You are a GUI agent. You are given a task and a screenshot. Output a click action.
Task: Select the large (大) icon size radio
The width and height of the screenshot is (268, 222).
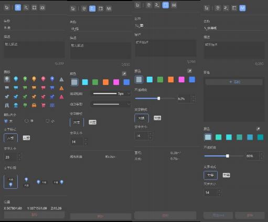(6, 121)
